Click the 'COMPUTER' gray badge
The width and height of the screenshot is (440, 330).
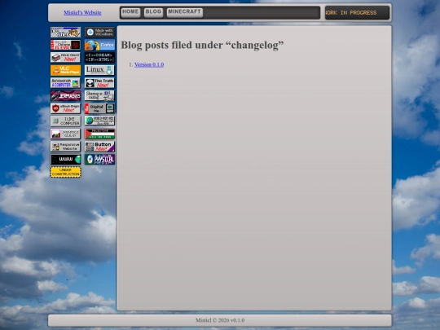tap(66, 121)
